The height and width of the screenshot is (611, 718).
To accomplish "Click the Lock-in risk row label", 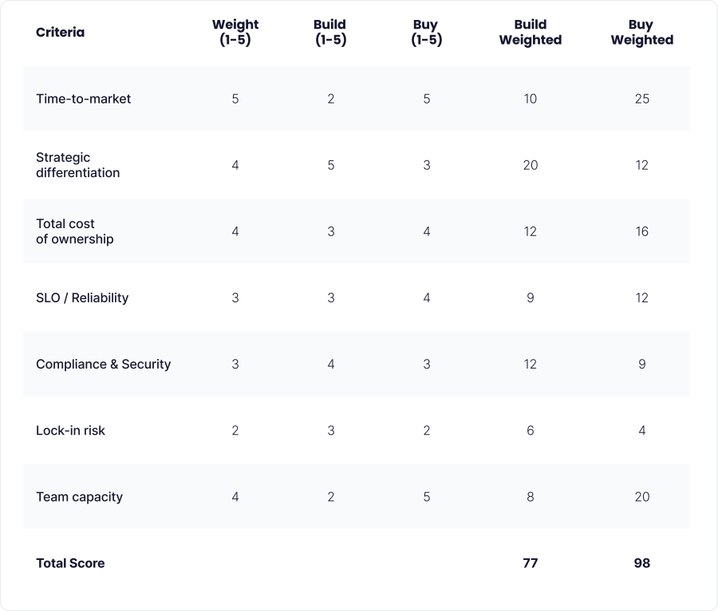I will coord(70,430).
